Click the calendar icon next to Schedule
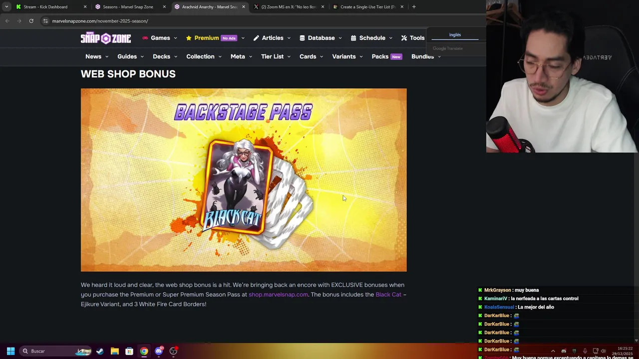Image resolution: width=639 pixels, height=359 pixels. click(353, 38)
